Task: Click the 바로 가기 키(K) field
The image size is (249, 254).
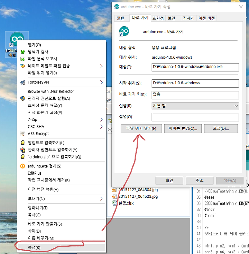Action: click(x=195, y=95)
